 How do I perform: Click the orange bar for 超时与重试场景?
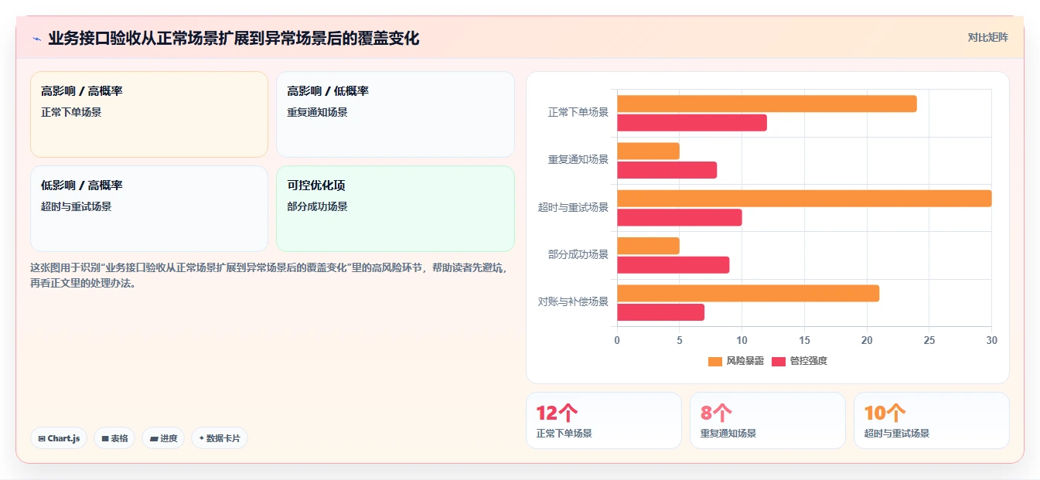[x=804, y=199]
